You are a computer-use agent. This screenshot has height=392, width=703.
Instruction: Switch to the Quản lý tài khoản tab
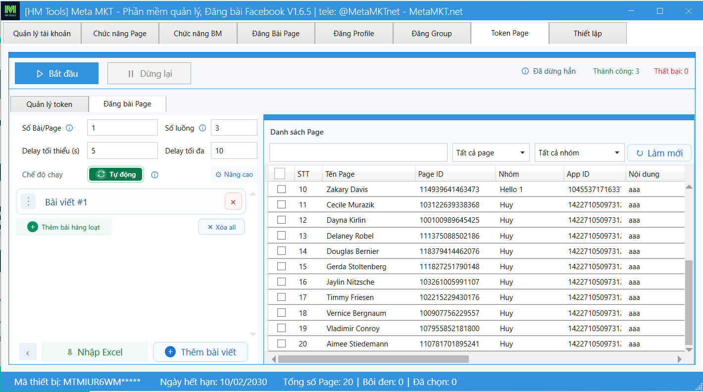42,34
